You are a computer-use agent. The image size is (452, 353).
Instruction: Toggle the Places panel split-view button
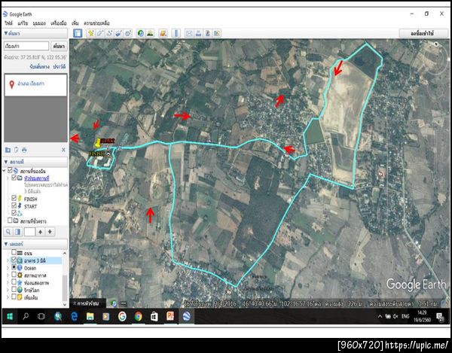tap(17, 232)
